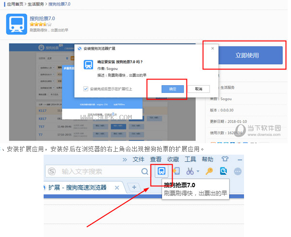Toggle 安装完成后显示在扩展栏上 checkbox
The width and height of the screenshot is (291, 237).
click(85, 89)
